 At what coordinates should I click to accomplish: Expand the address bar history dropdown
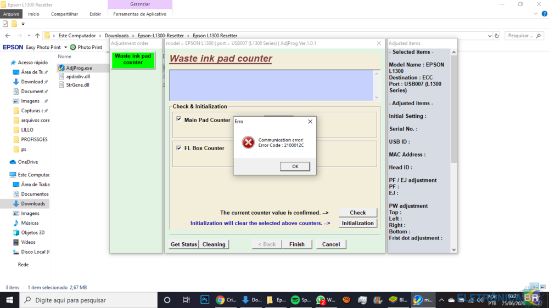tap(489, 36)
